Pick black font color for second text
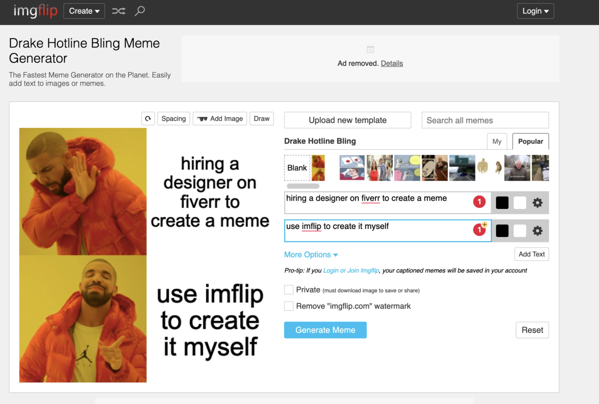Viewport: 599px width, 404px height. [502, 231]
